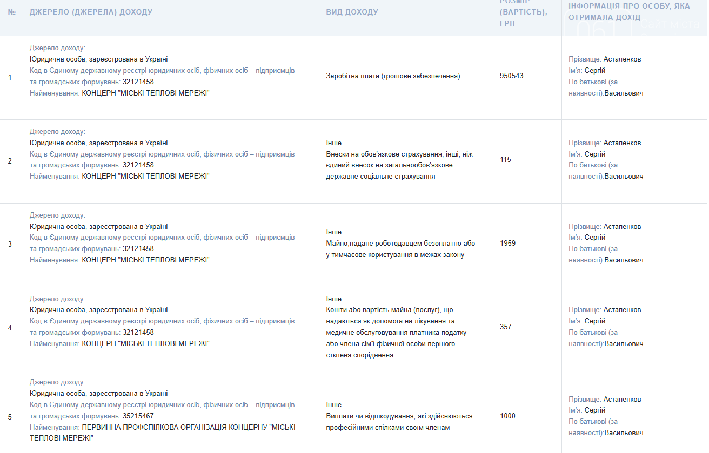Click the surname "Астапенков" in row 1
The height and width of the screenshot is (453, 709).
click(622, 59)
